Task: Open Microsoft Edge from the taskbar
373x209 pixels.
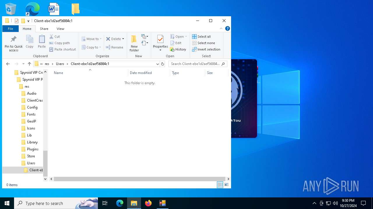Action: (x=120, y=203)
